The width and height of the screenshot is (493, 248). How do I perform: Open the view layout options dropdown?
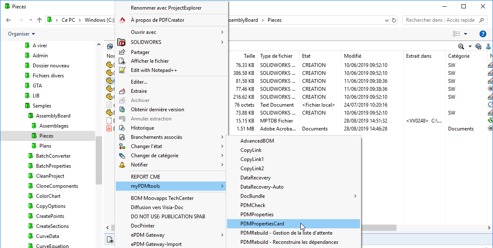pyautogui.click(x=465, y=34)
